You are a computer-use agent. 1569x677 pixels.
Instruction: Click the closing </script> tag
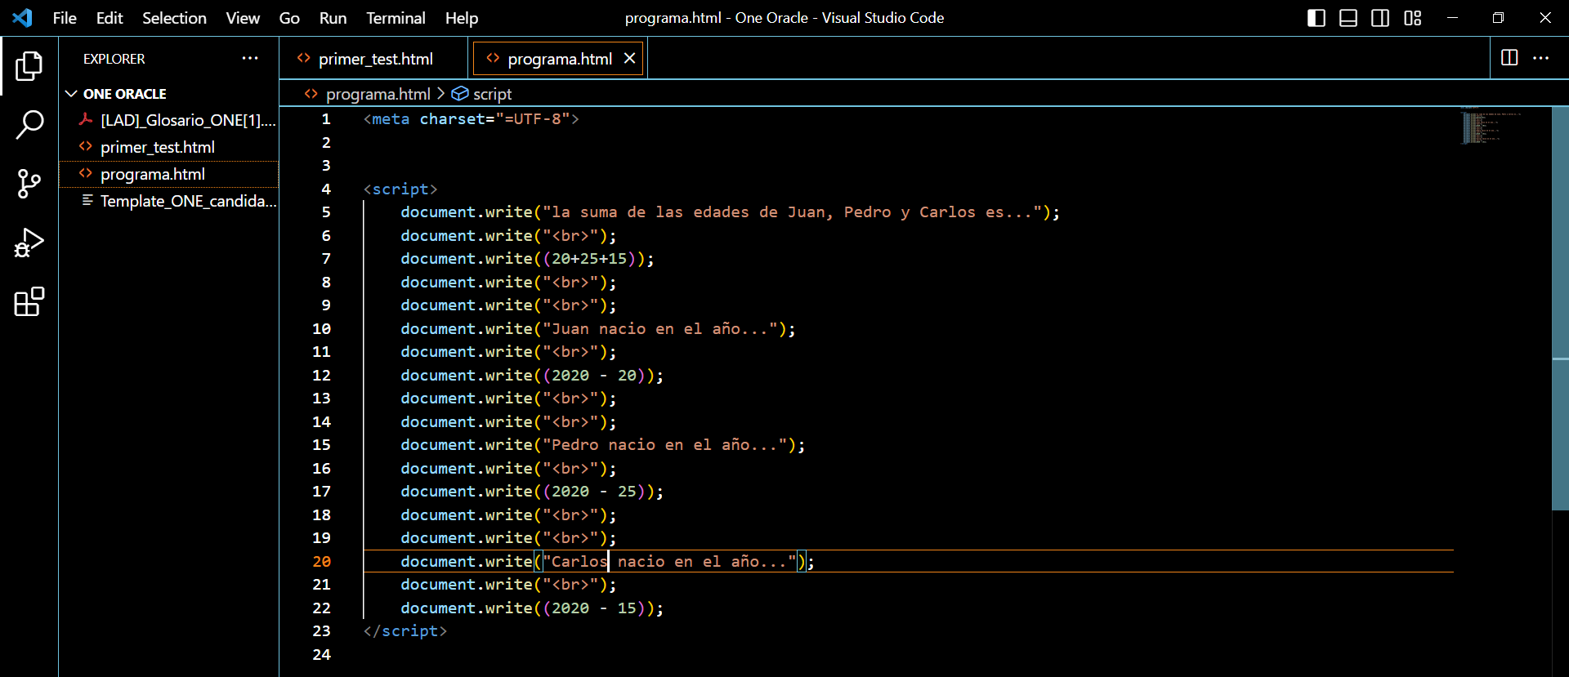point(405,631)
